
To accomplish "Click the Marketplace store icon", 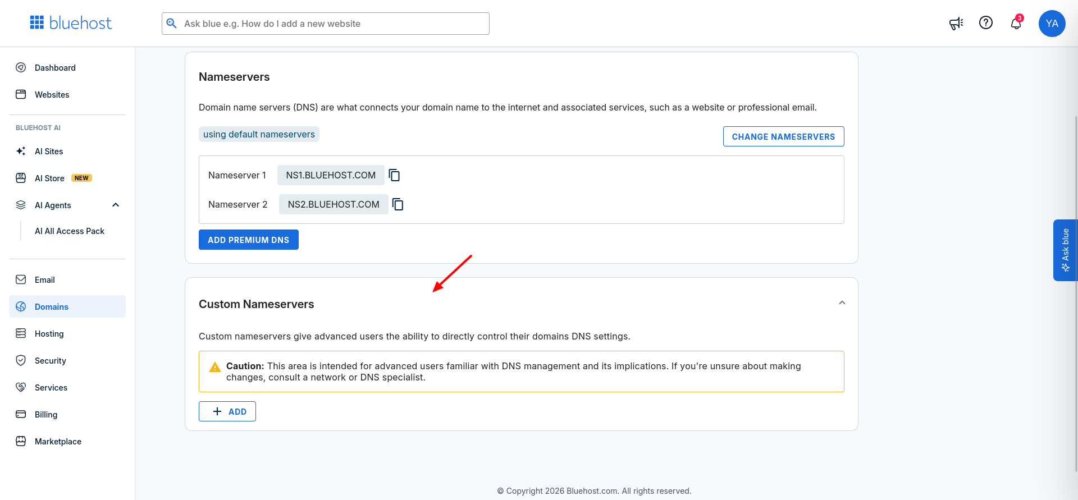I will [x=21, y=441].
